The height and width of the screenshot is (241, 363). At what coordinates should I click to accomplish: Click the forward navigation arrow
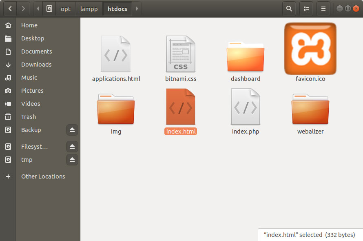coord(23,9)
